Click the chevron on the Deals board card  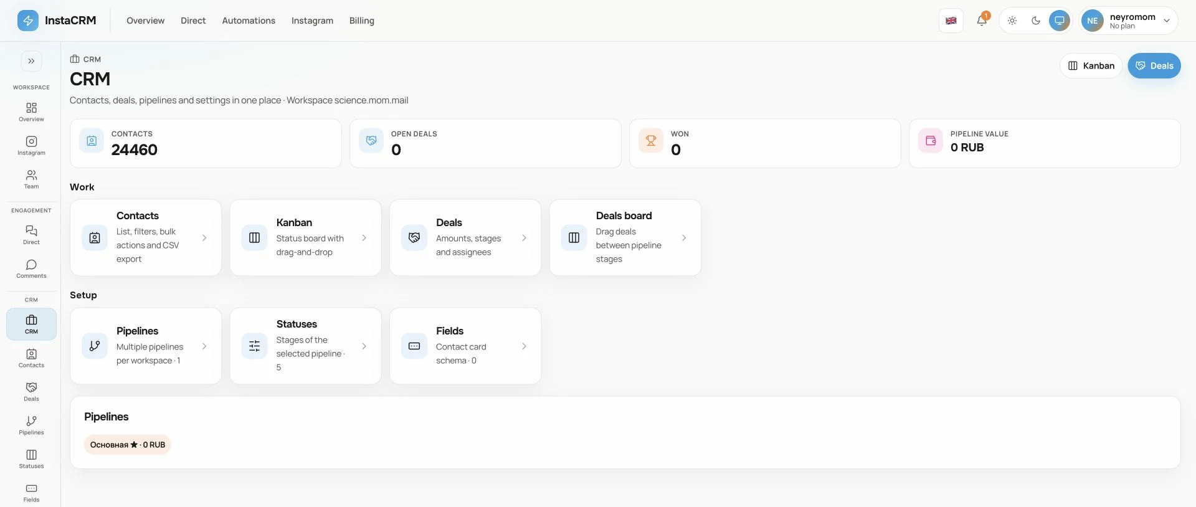[x=684, y=238]
